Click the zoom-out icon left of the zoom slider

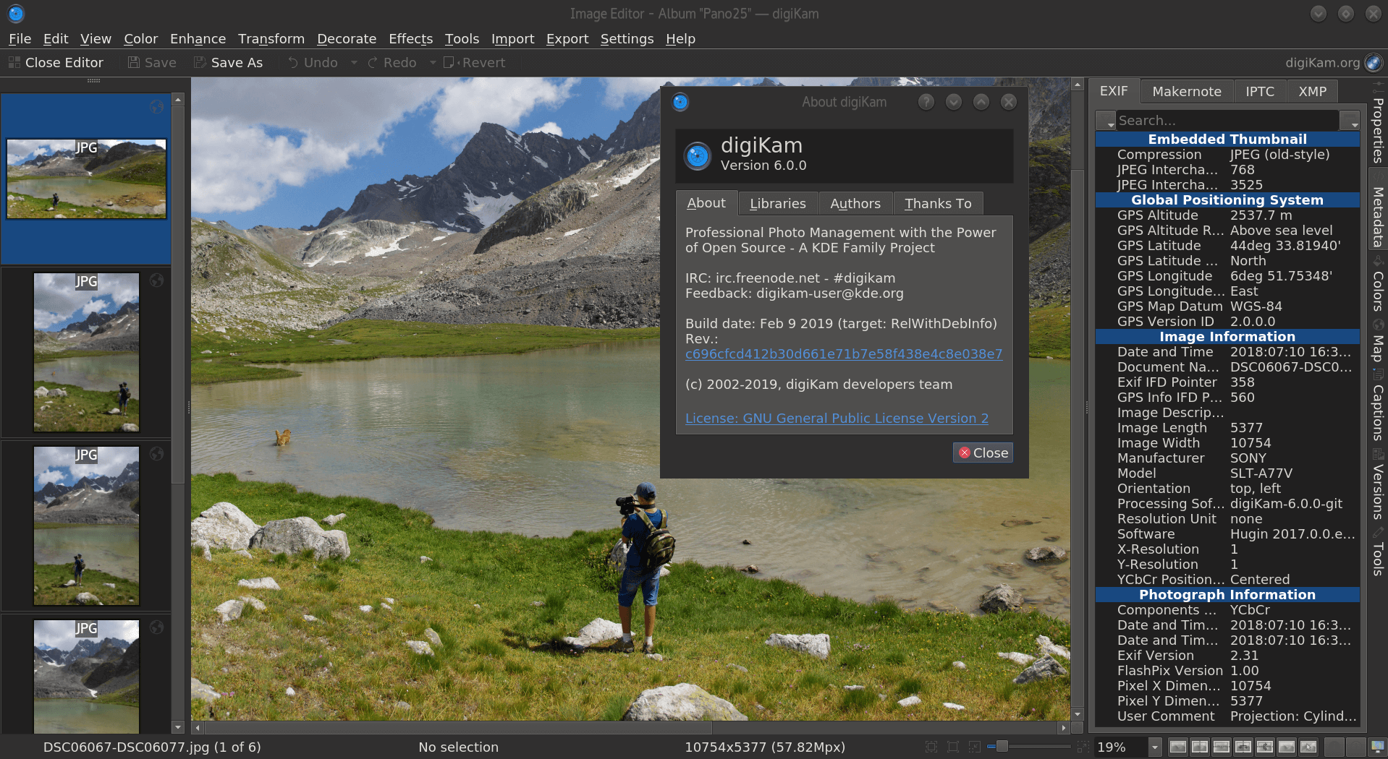pos(975,747)
